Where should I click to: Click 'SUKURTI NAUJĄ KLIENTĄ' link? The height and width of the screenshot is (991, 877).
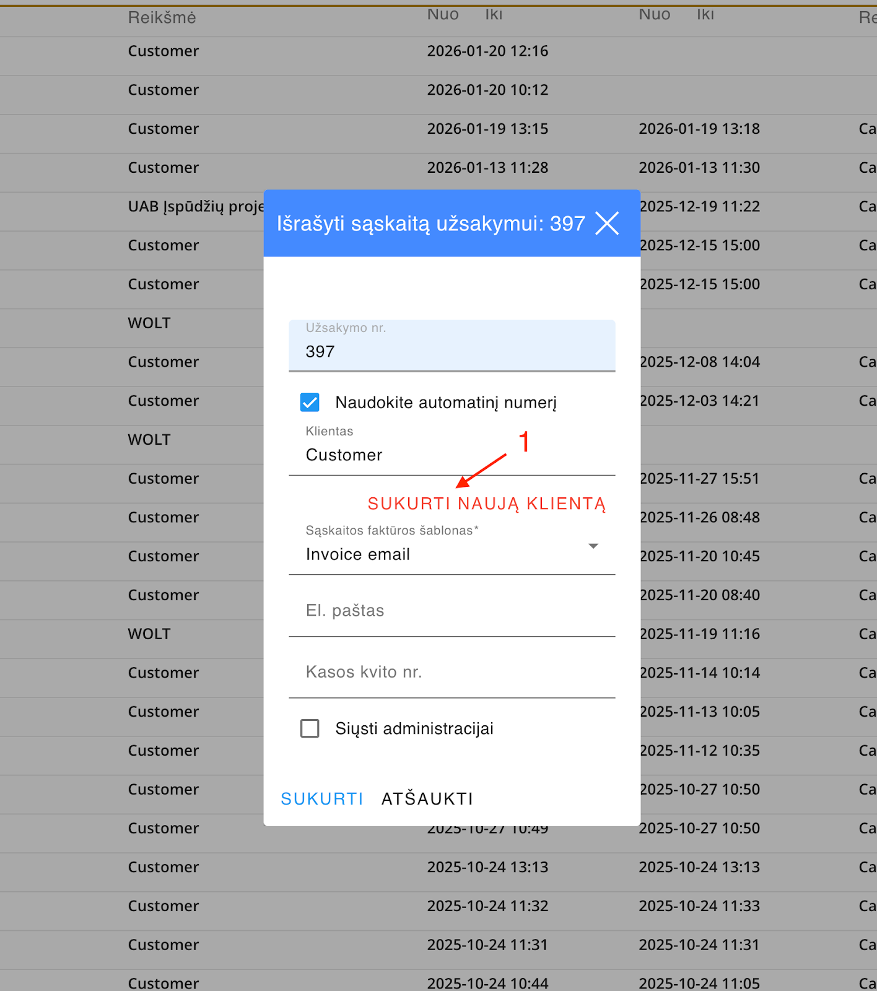pos(486,504)
